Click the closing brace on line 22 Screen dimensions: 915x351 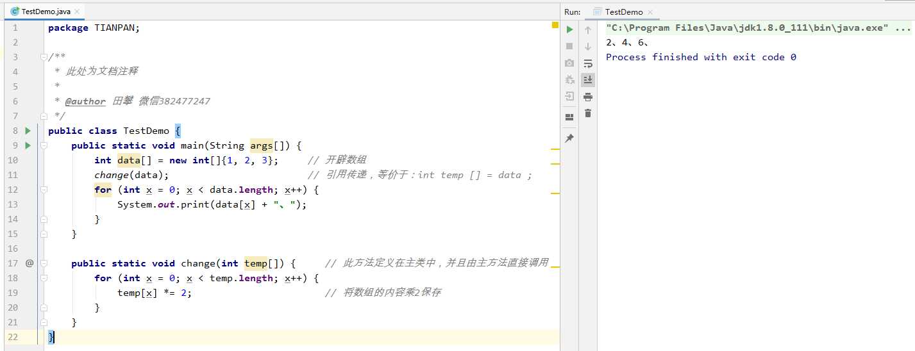pyautogui.click(x=51, y=337)
